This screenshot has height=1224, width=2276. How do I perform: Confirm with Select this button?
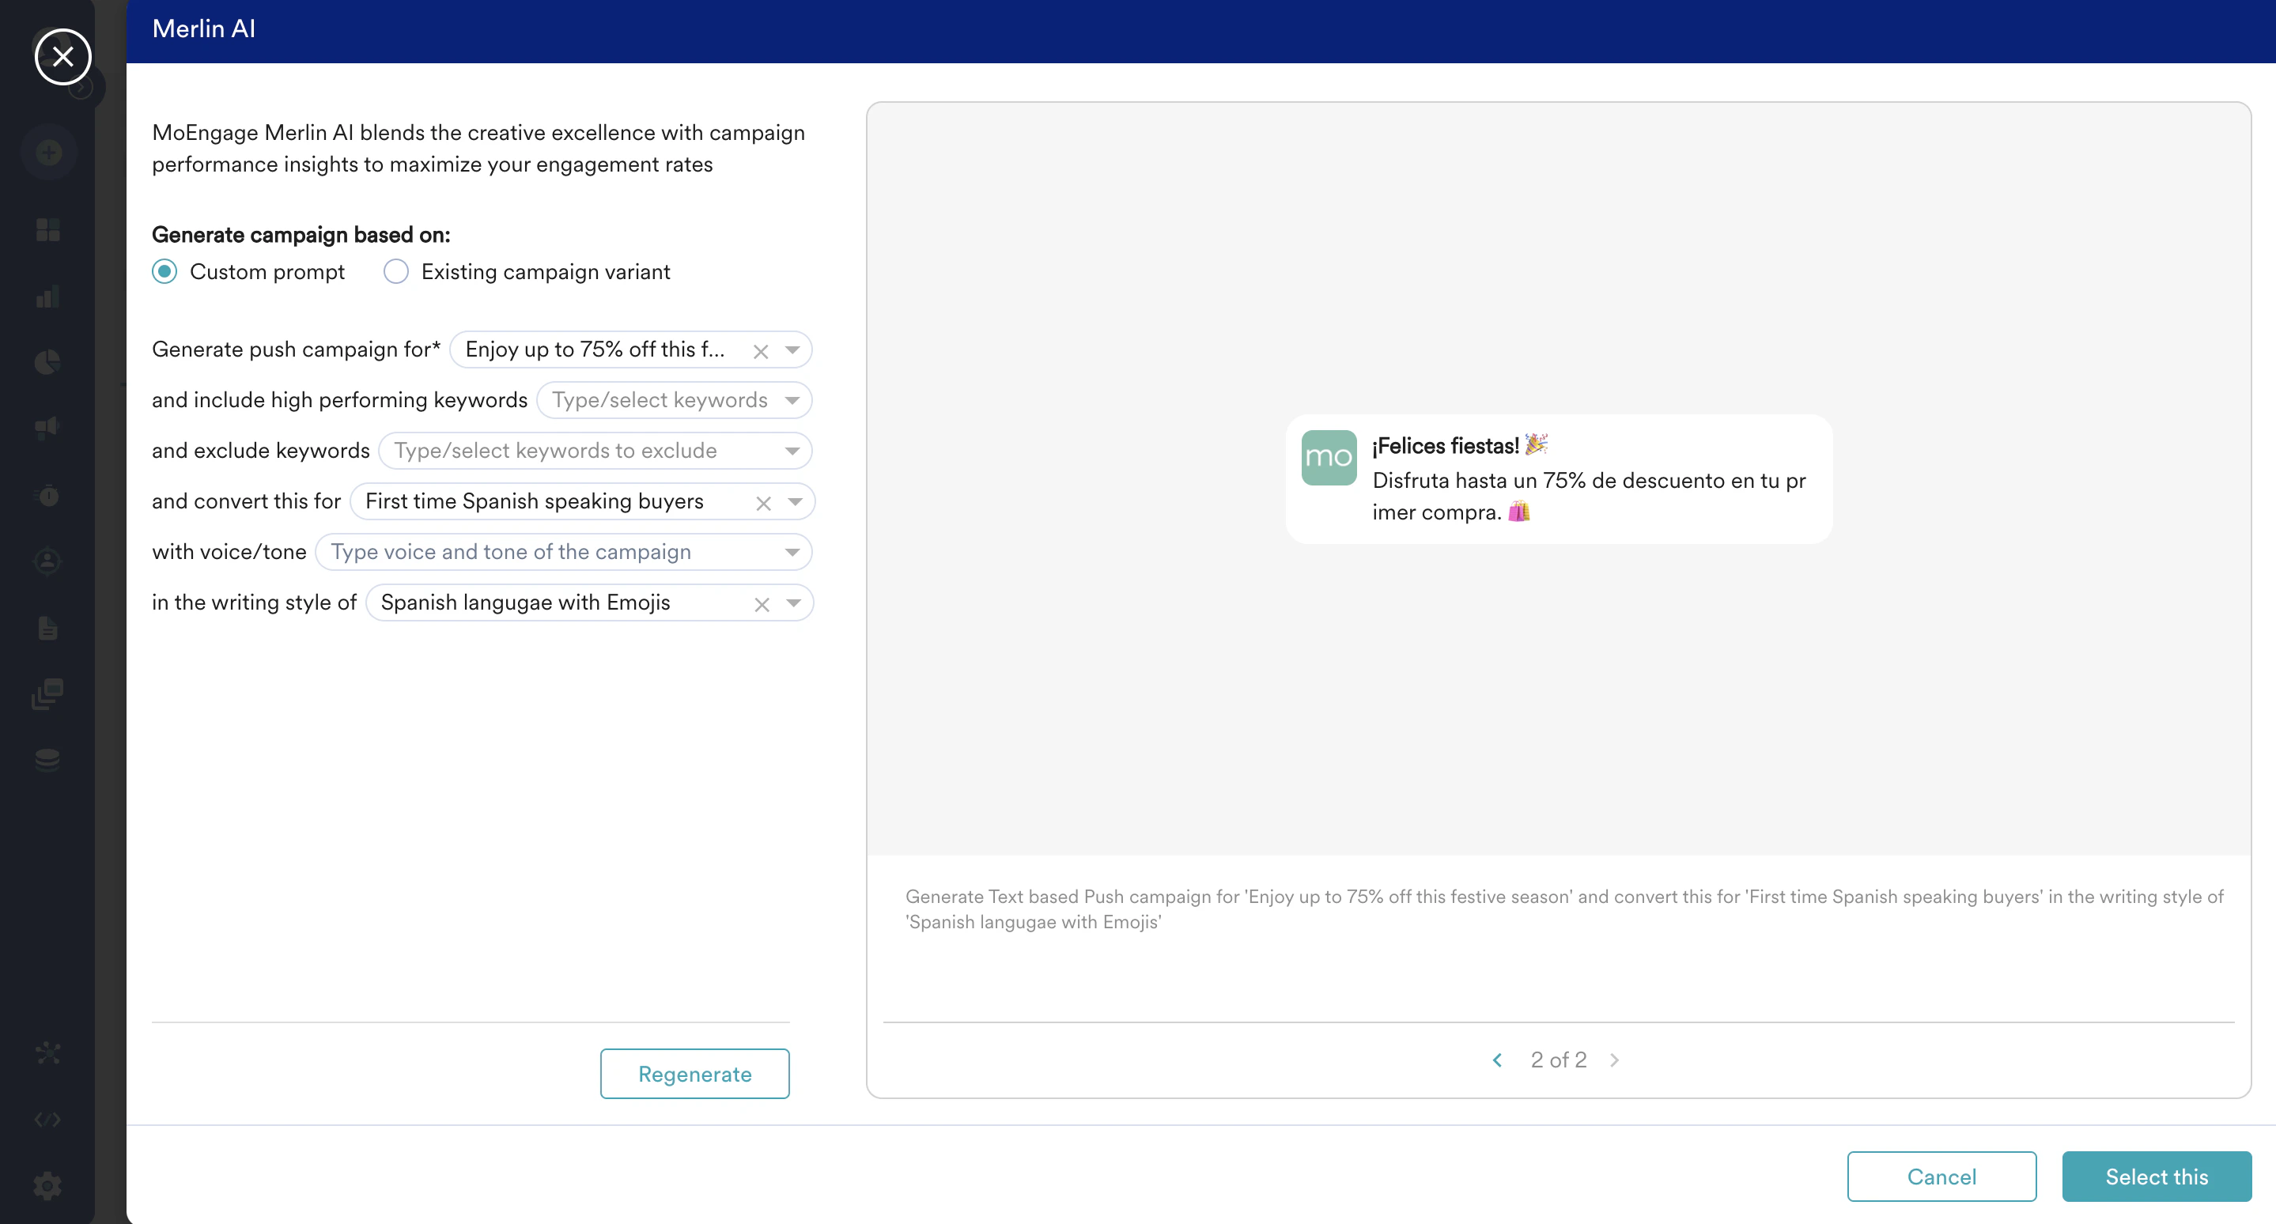pos(2156,1177)
